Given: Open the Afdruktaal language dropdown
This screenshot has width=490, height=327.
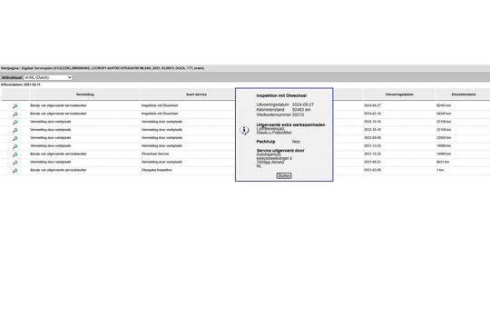Looking at the screenshot, I should click(x=48, y=77).
